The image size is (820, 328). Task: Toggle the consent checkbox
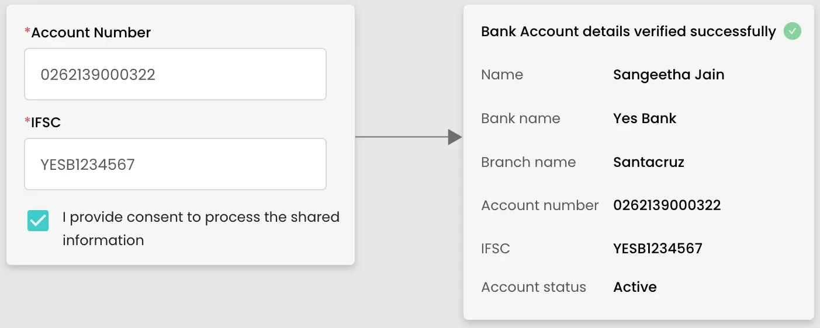coord(38,220)
